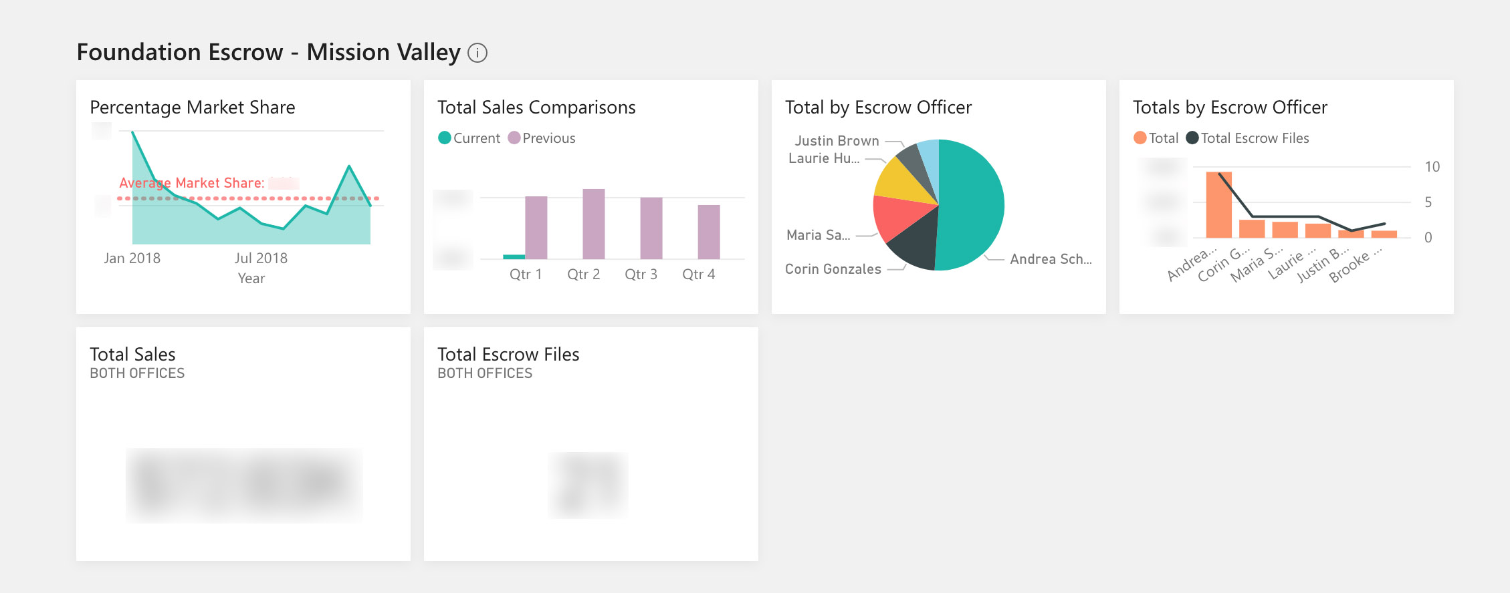The height and width of the screenshot is (593, 1510).
Task: Click the Foundation Escrow - Mission Valley heading
Action: point(269,52)
